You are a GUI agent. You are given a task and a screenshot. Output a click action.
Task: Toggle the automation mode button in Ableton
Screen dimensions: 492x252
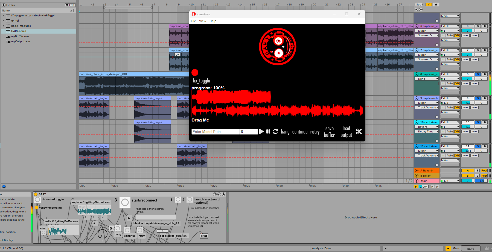(x=429, y=5)
